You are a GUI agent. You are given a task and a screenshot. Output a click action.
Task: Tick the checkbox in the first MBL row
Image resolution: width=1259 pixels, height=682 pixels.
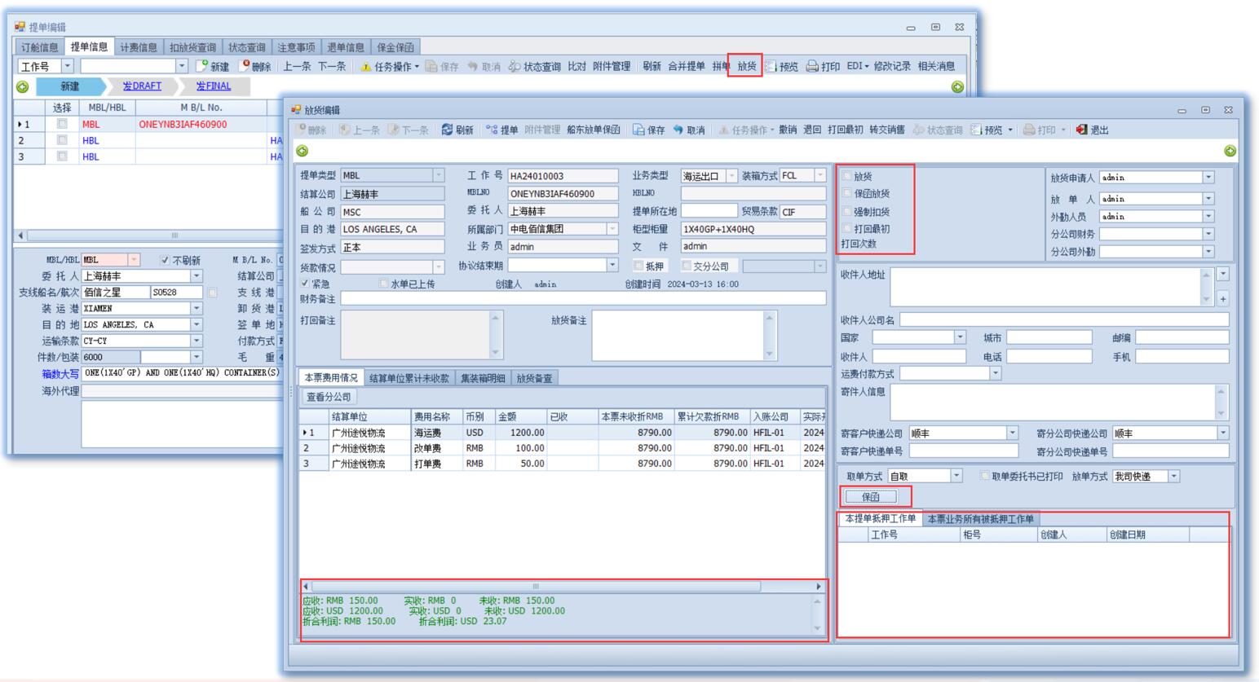[x=62, y=125]
